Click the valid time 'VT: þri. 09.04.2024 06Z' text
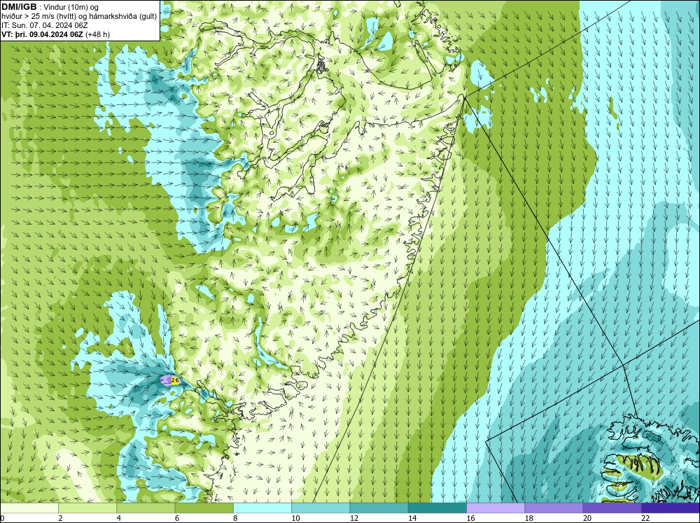Screen dimensions: 700x523 tap(43, 34)
